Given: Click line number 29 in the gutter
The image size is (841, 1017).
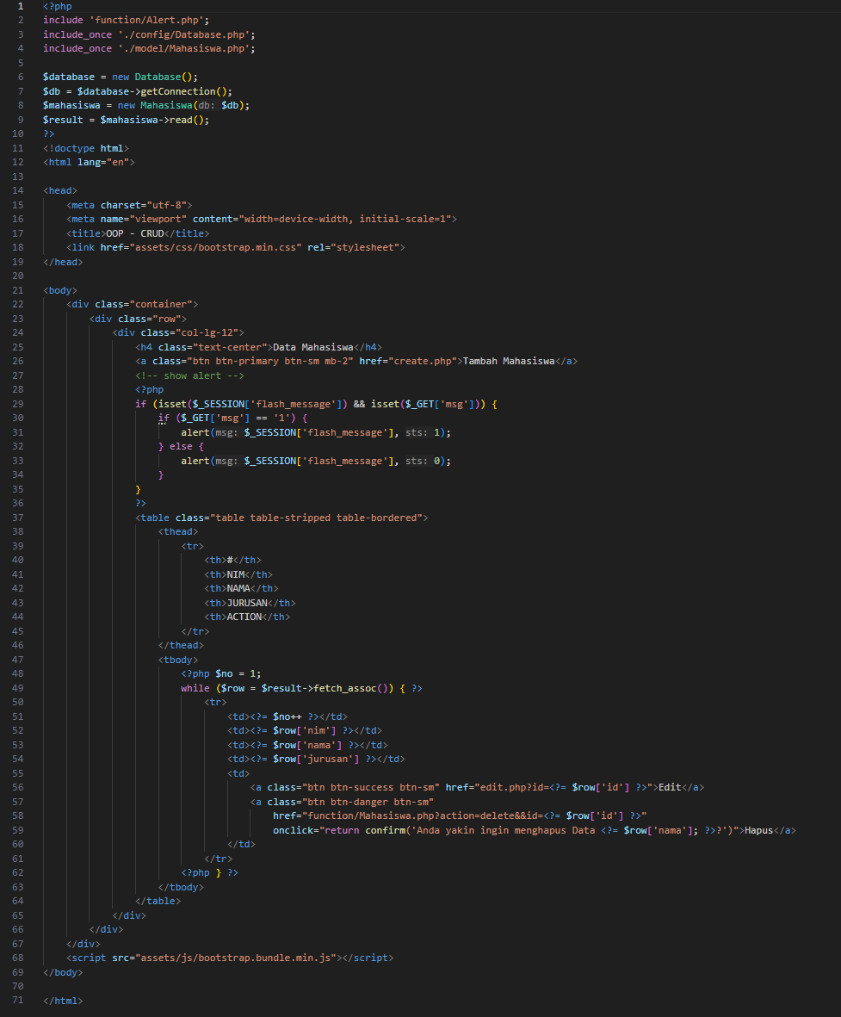Looking at the screenshot, I should [x=18, y=404].
